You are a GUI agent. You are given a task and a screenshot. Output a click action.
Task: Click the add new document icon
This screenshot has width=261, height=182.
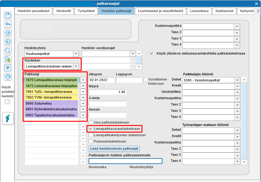point(8,59)
